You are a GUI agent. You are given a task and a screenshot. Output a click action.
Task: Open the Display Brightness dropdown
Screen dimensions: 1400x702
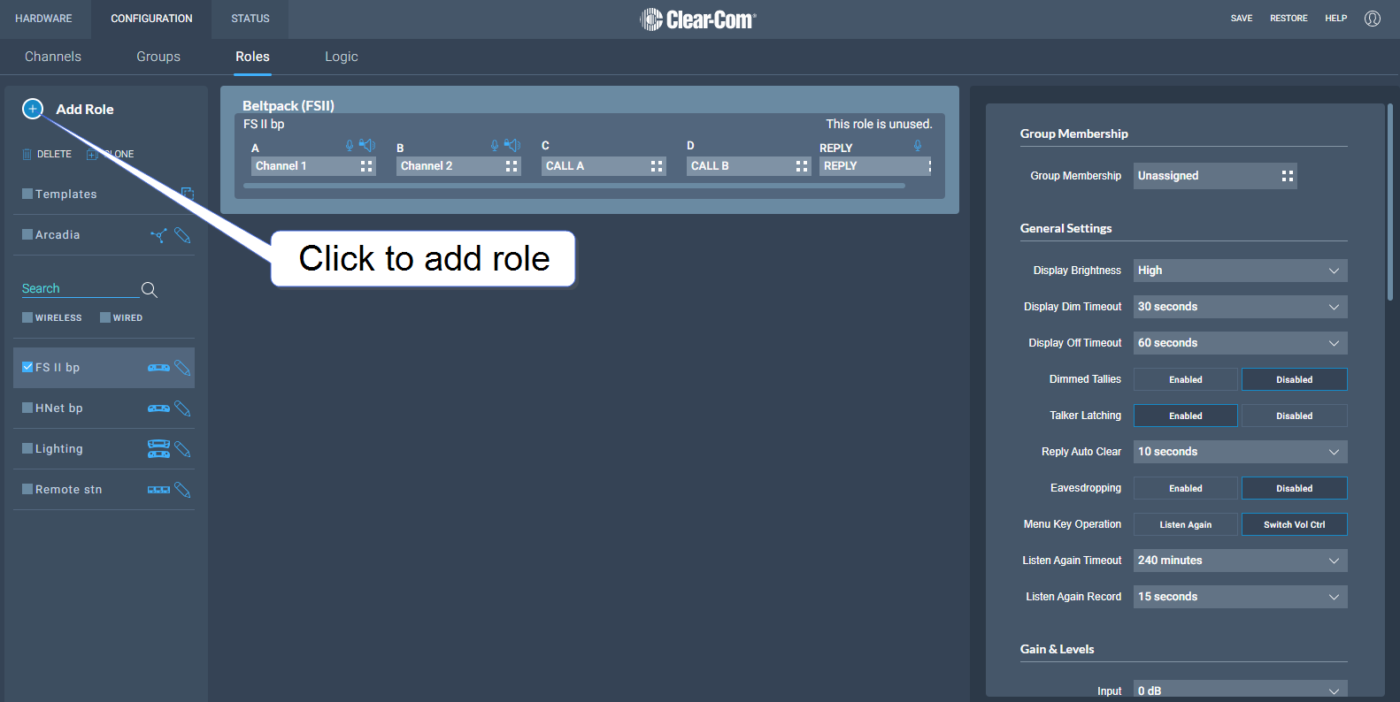(x=1240, y=271)
